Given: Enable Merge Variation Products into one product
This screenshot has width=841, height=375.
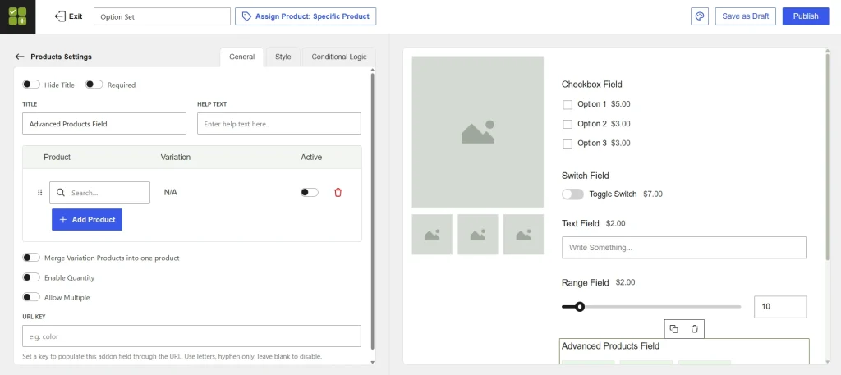Looking at the screenshot, I should tap(31, 258).
